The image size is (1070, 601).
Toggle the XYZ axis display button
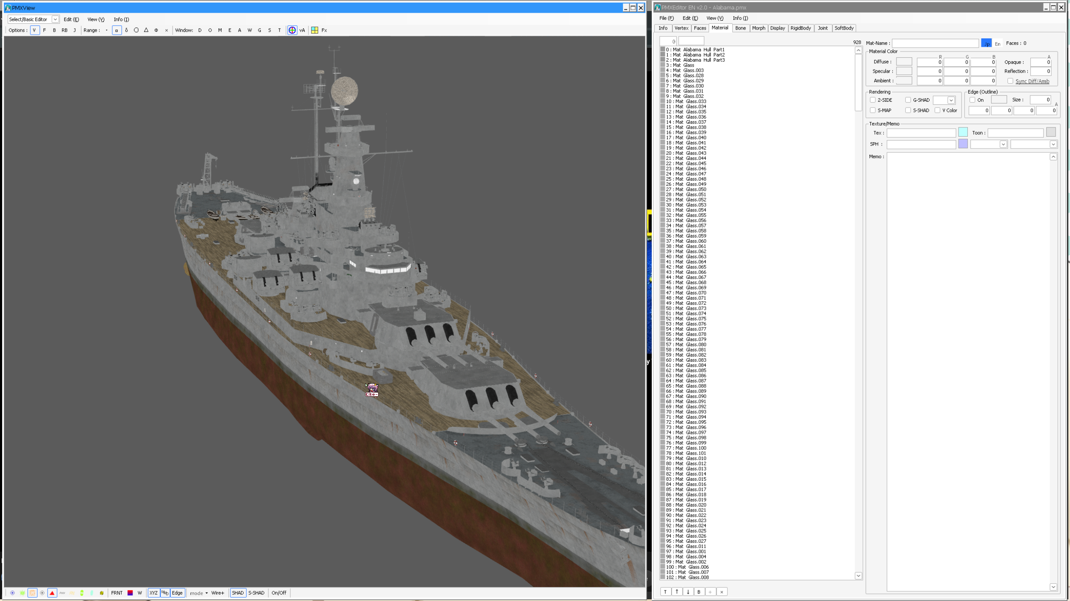click(x=153, y=593)
